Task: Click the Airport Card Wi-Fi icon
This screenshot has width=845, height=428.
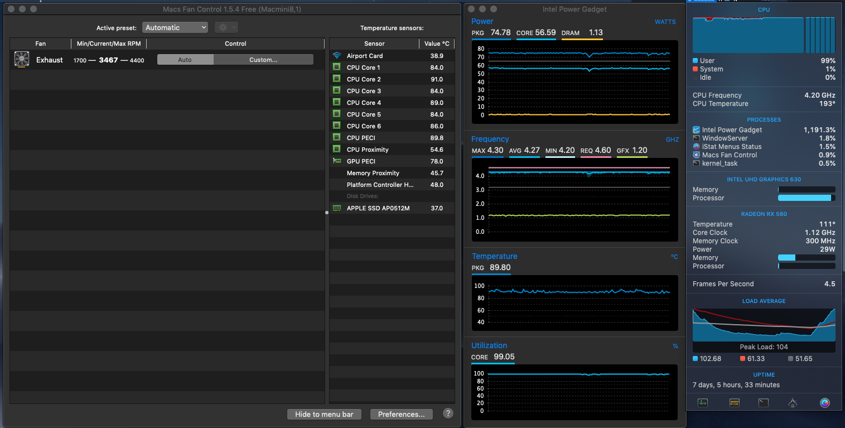Action: pyautogui.click(x=337, y=56)
